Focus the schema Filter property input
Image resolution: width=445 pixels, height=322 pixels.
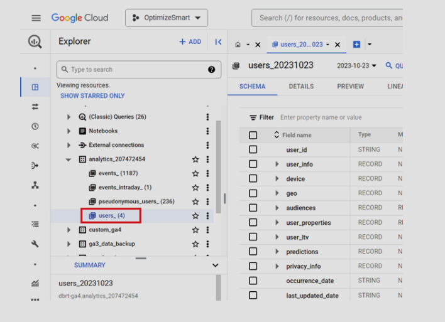click(x=321, y=117)
